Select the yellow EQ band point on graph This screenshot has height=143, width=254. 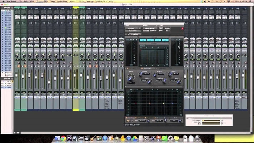point(164,103)
